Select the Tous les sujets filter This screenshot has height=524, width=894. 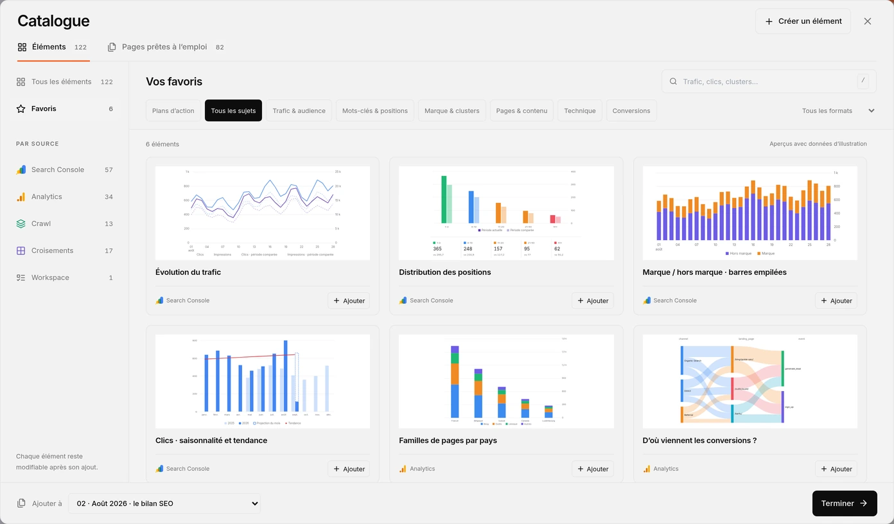[x=233, y=110]
